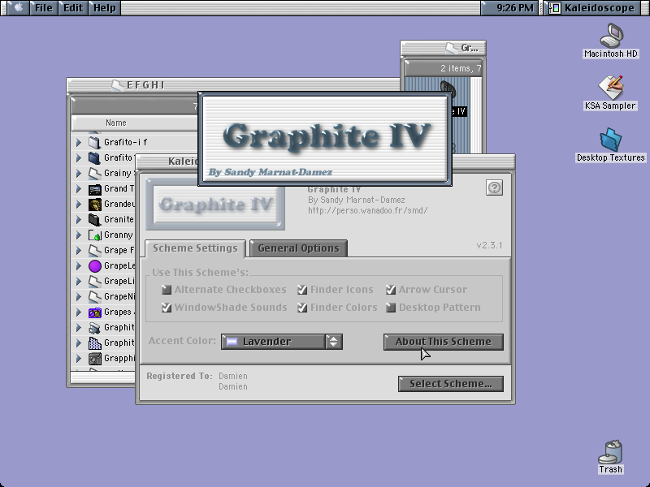Select the Grafito-i f file icon
Viewport: 650px width, 487px height.
click(94, 143)
